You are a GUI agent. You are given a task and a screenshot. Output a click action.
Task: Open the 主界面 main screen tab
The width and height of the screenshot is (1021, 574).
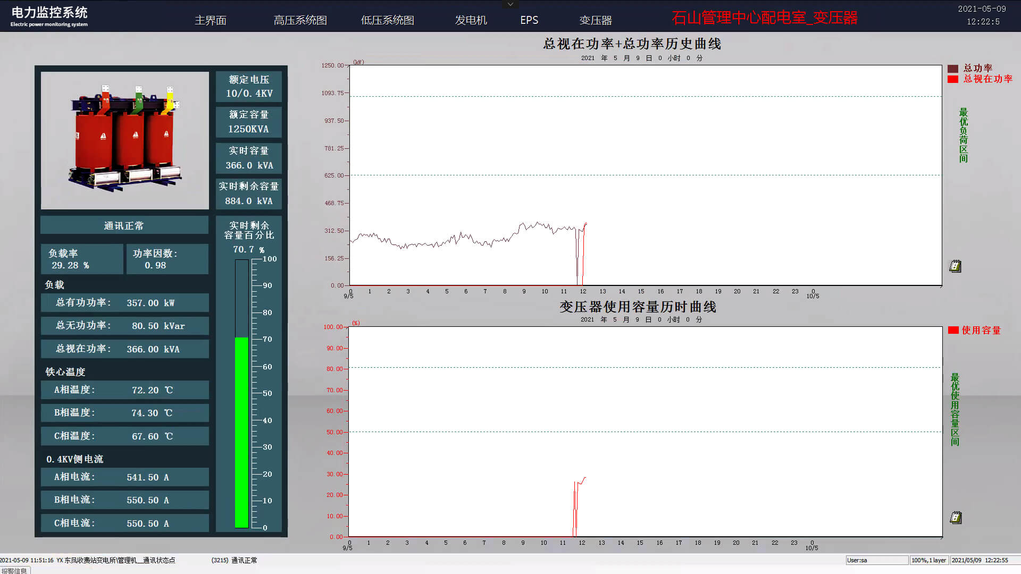211,20
